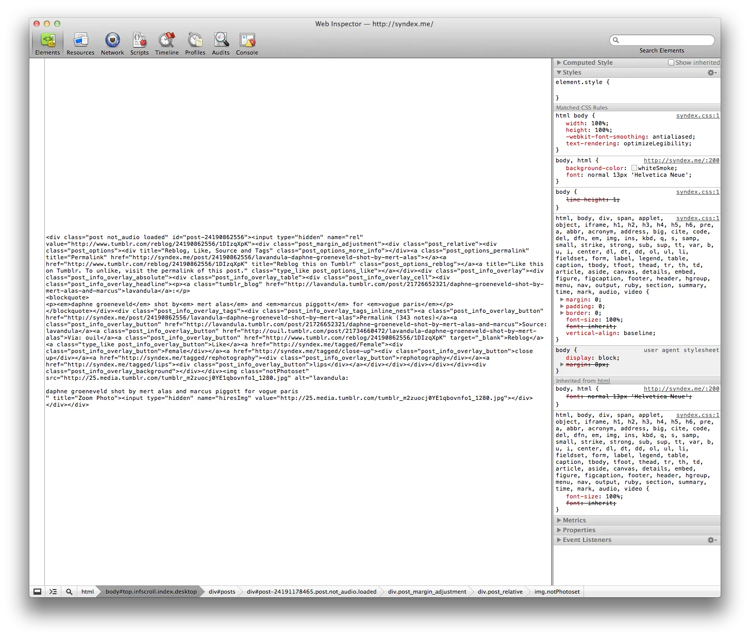
Task: Click the height: 100% property
Action: click(x=589, y=130)
